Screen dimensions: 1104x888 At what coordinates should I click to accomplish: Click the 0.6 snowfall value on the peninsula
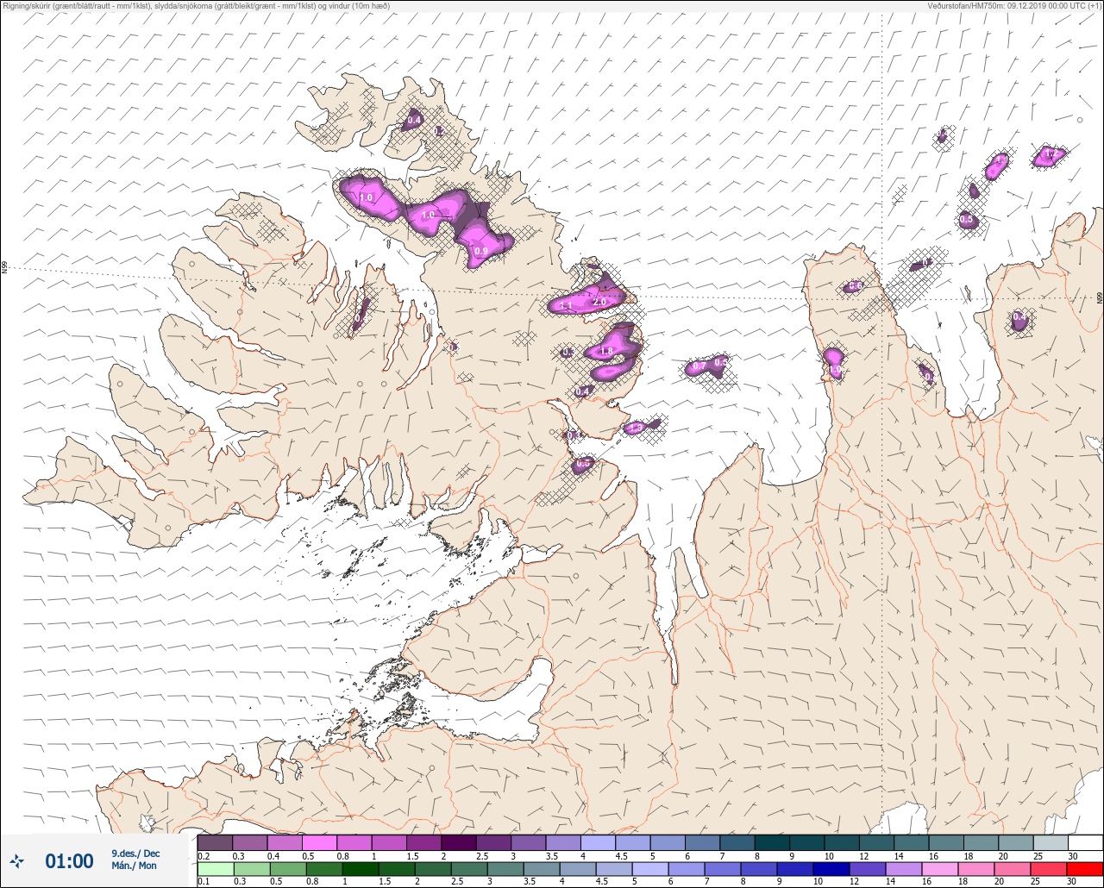[x=855, y=286]
